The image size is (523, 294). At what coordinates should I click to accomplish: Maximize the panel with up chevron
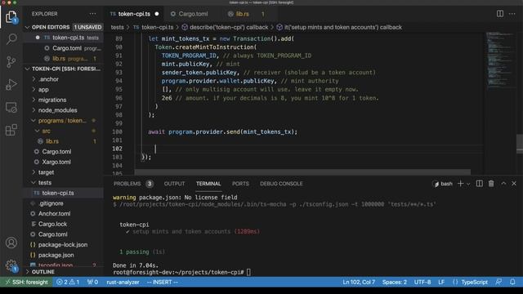pos(503,183)
